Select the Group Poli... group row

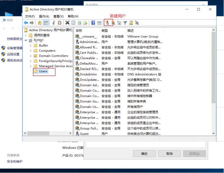119,128
